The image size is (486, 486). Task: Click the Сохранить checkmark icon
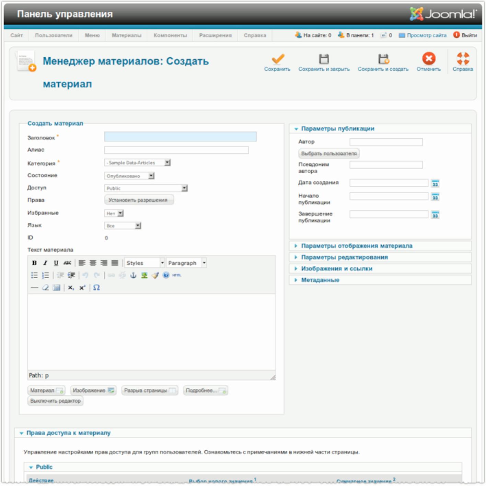[x=278, y=59]
